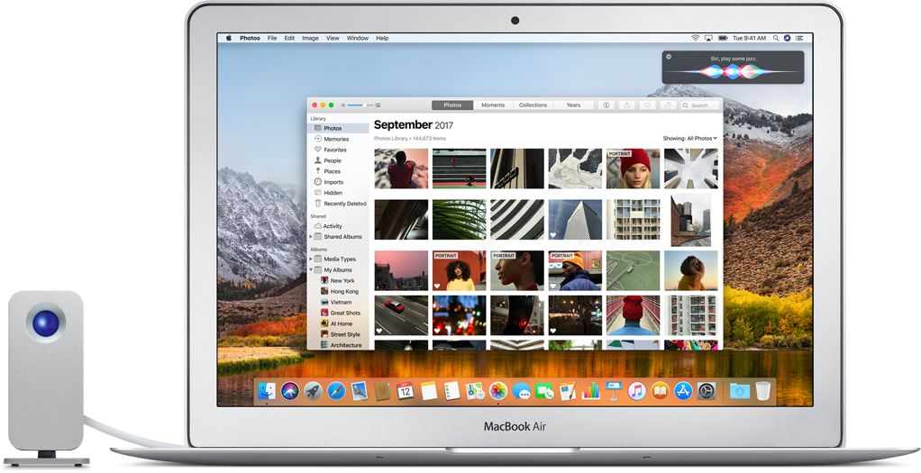Click the Rotate button in Photos toolbar

pos(668,105)
